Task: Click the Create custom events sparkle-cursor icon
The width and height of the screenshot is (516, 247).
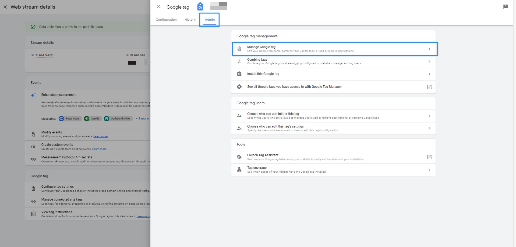Action: click(x=33, y=147)
